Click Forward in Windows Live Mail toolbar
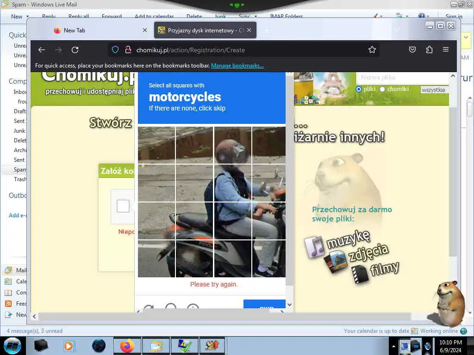The height and width of the screenshot is (355, 474). point(112,17)
